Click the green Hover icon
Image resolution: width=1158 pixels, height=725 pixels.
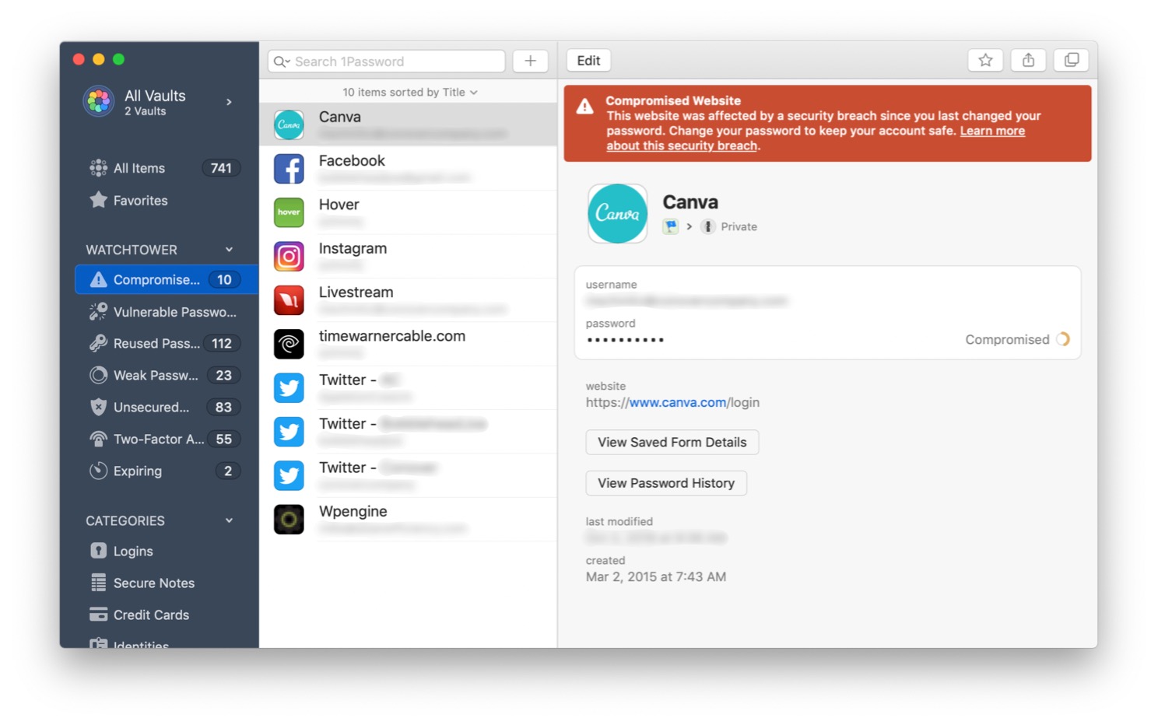click(x=289, y=212)
